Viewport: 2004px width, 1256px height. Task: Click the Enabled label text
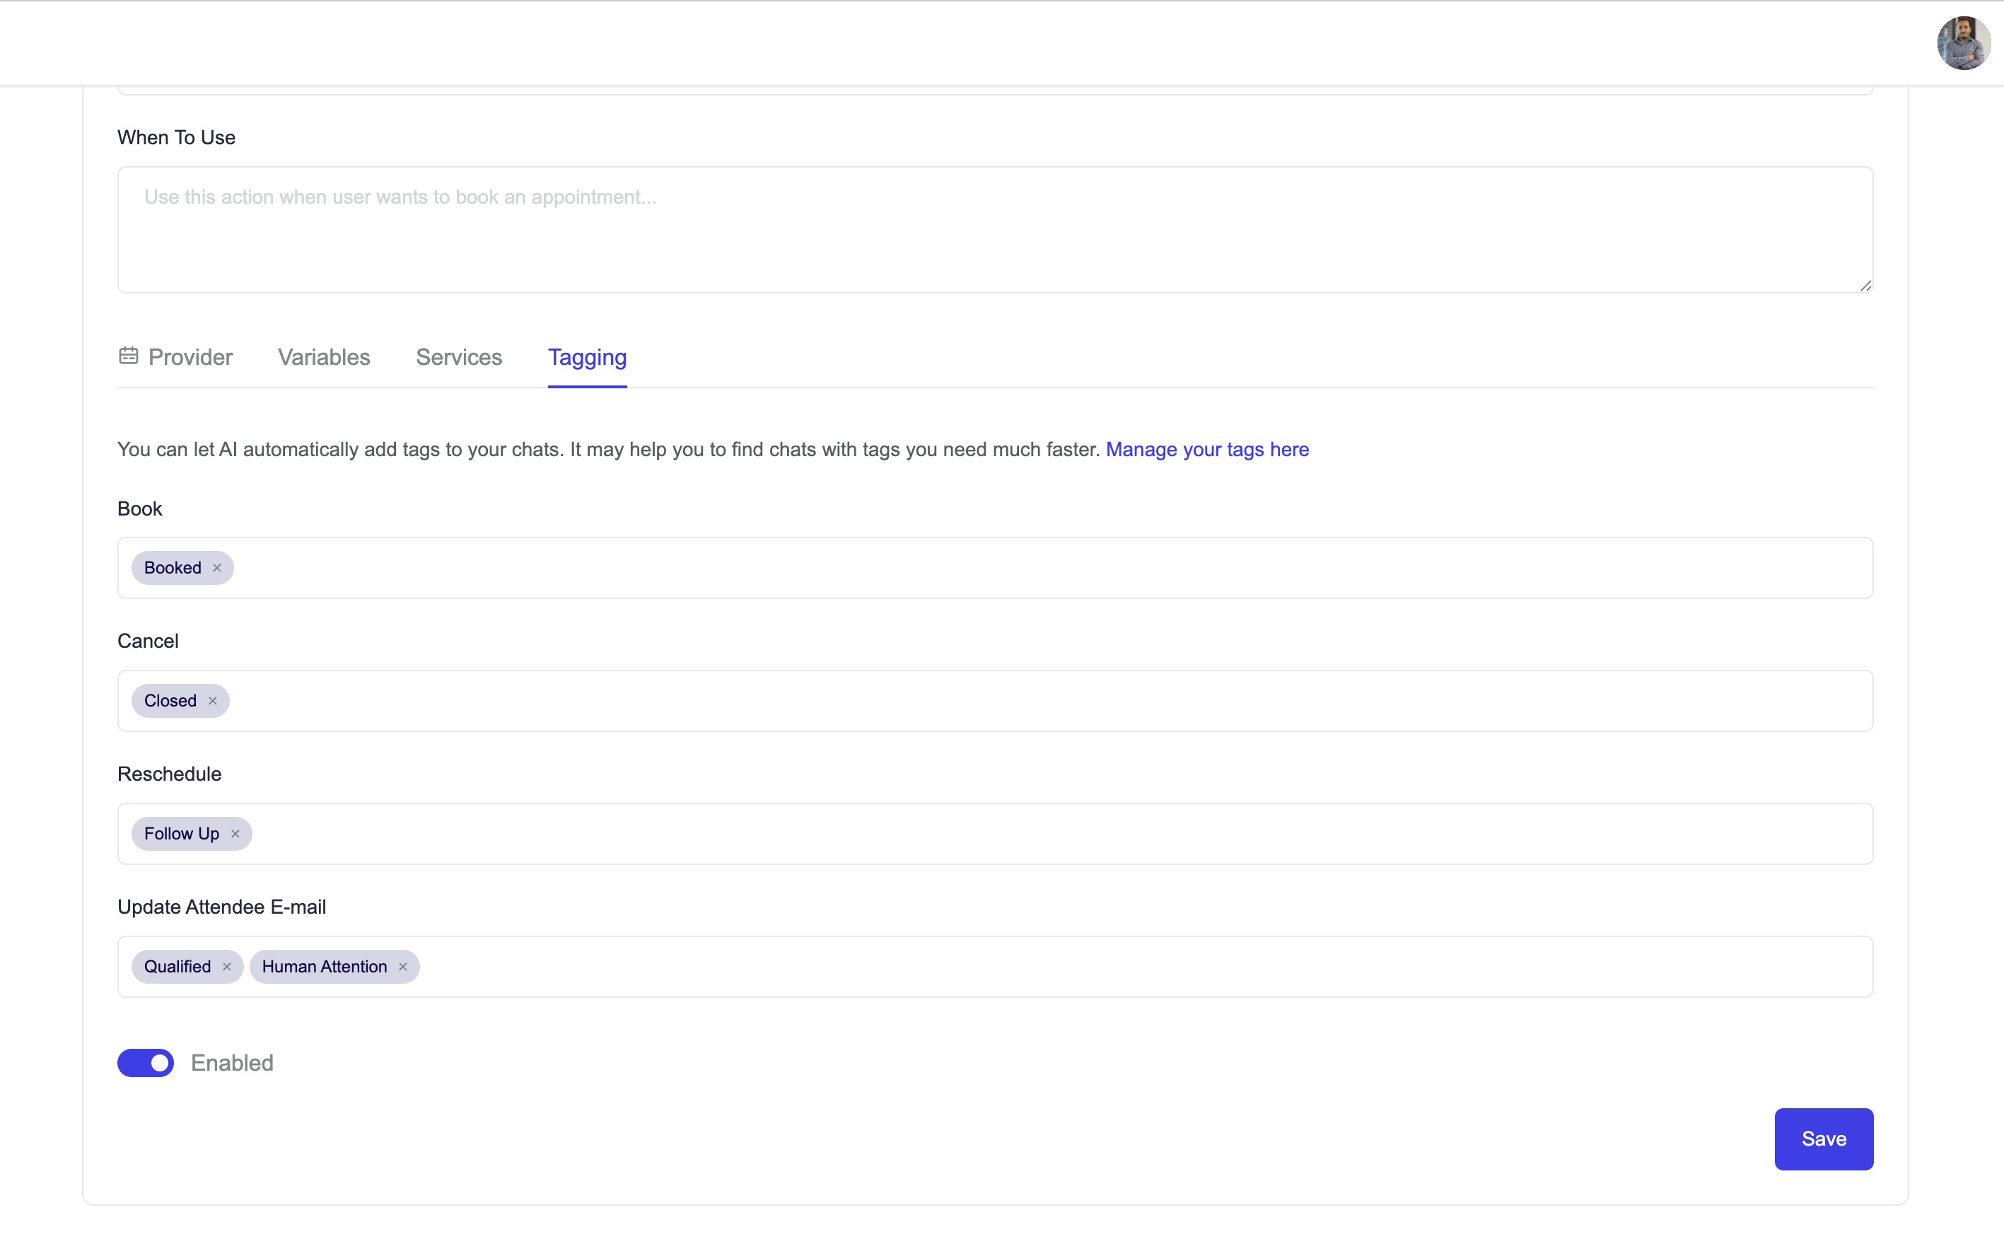233,1063
